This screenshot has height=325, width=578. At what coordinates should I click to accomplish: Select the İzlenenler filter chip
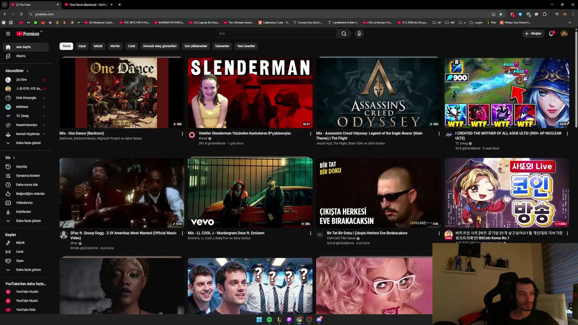coord(222,46)
